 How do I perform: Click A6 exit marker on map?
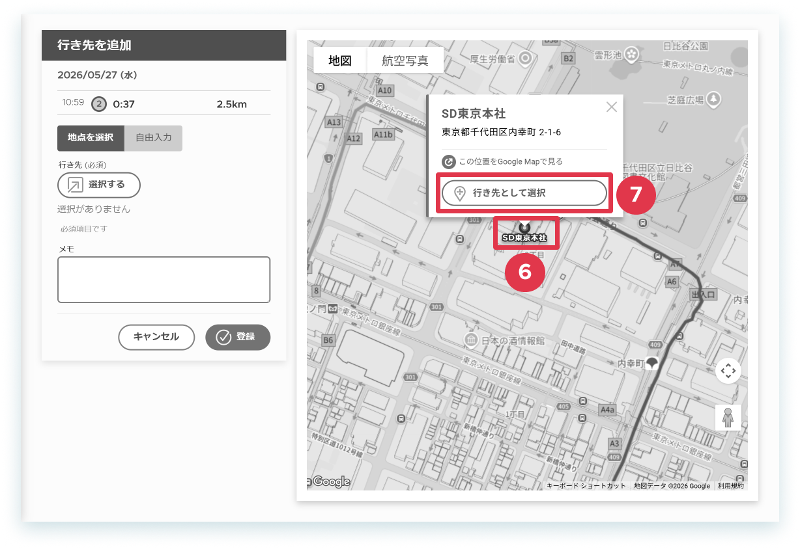coord(672,281)
